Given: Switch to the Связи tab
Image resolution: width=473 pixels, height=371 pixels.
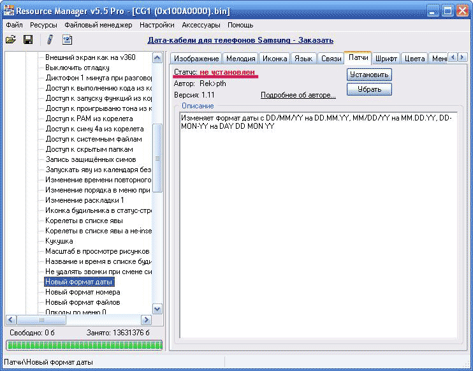Looking at the screenshot, I should 331,59.
